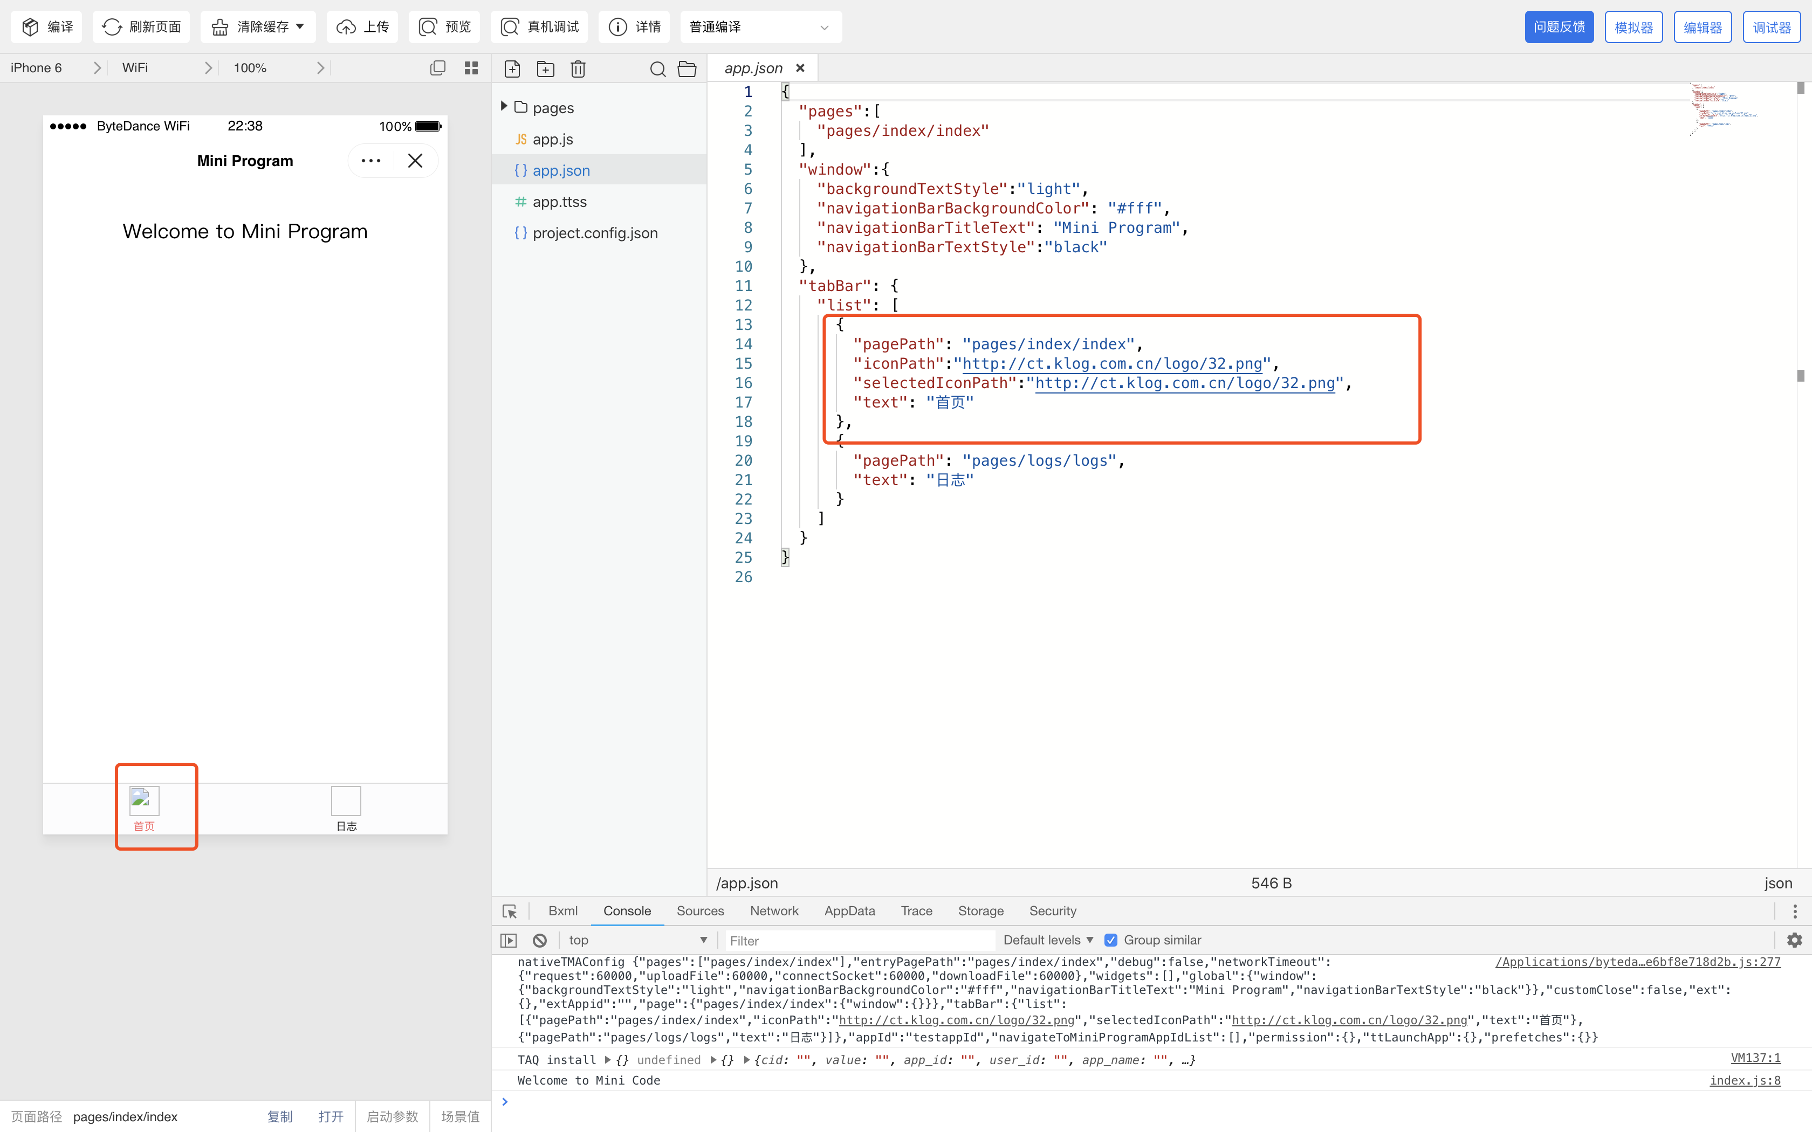The height and width of the screenshot is (1132, 1812).
Task: Open devtools three-dot customize menu
Action: pyautogui.click(x=1795, y=911)
